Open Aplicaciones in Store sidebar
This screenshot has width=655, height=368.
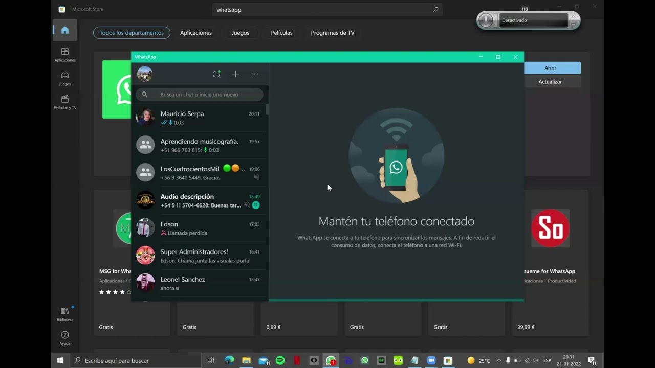[x=65, y=55]
